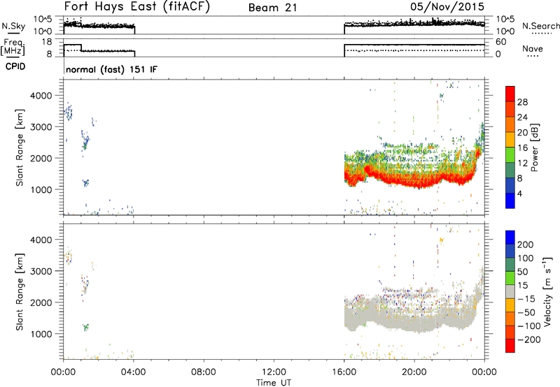This screenshot has width=560, height=387.
Task: Click the 'CPID' label
Action: tap(15, 66)
